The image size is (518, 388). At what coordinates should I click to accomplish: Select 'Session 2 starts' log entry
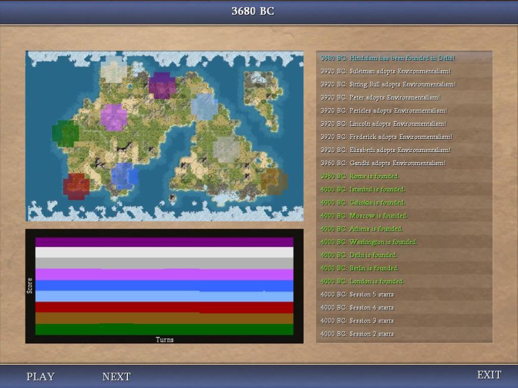point(404,334)
